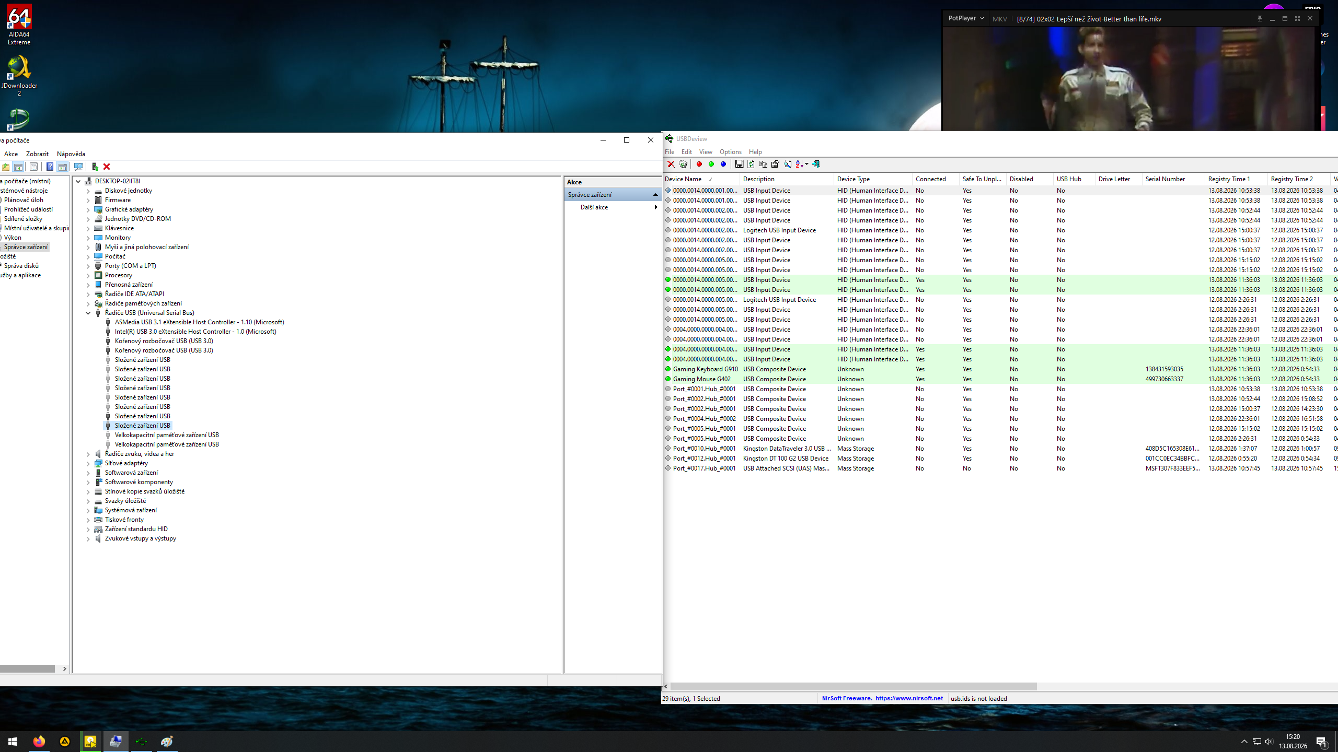Click the green USB icon on the taskbar

[142, 742]
